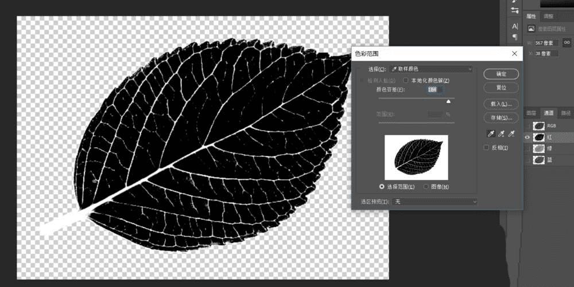Hide the 红 channel eye icon
This screenshot has width=574, height=287.
[528, 137]
